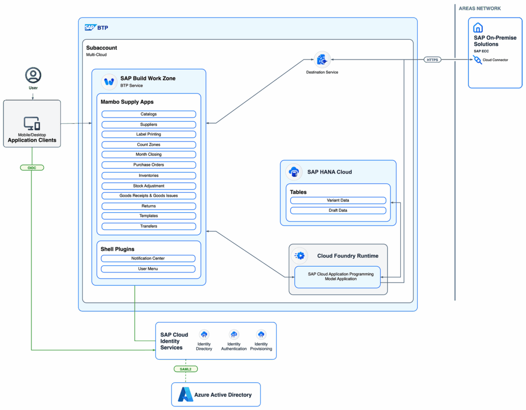Image resolution: width=526 pixels, height=410 pixels.
Task: Click the Identity Authentication icon
Action: pyautogui.click(x=234, y=334)
